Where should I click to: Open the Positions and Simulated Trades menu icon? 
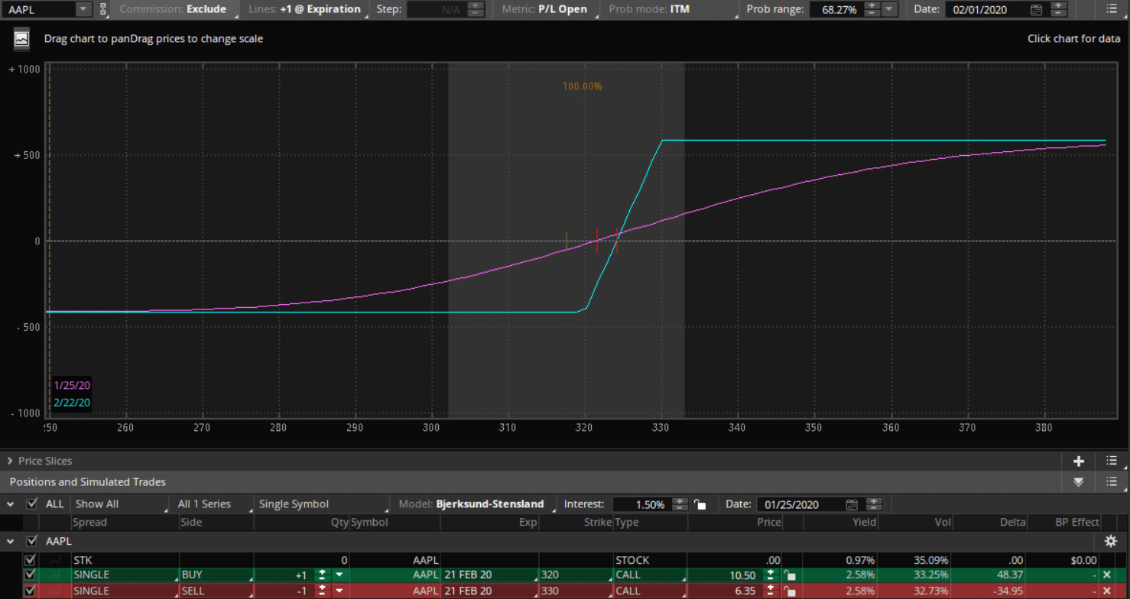coord(1111,481)
